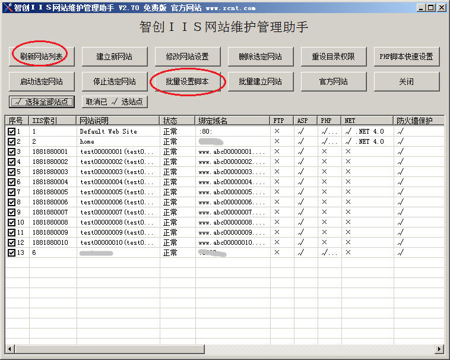Click 选择全部站点 button
Screen dimensions: 450x360
[x=42, y=102]
